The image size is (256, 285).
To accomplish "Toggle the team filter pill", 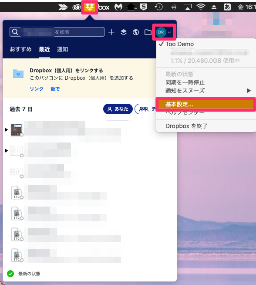I will [x=145, y=109].
